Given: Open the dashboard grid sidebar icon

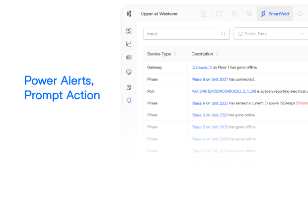Looking at the screenshot, I should (129, 31).
